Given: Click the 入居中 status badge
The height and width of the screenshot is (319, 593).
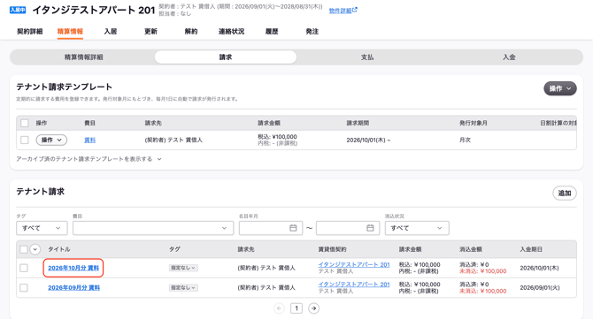Looking at the screenshot, I should 18,10.
